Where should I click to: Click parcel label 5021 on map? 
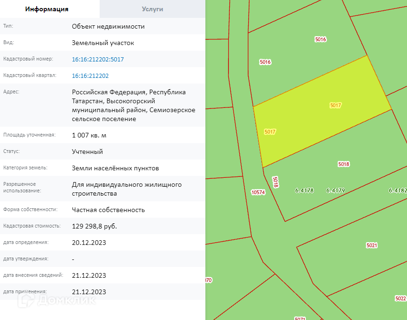pyautogui.click(x=372, y=245)
